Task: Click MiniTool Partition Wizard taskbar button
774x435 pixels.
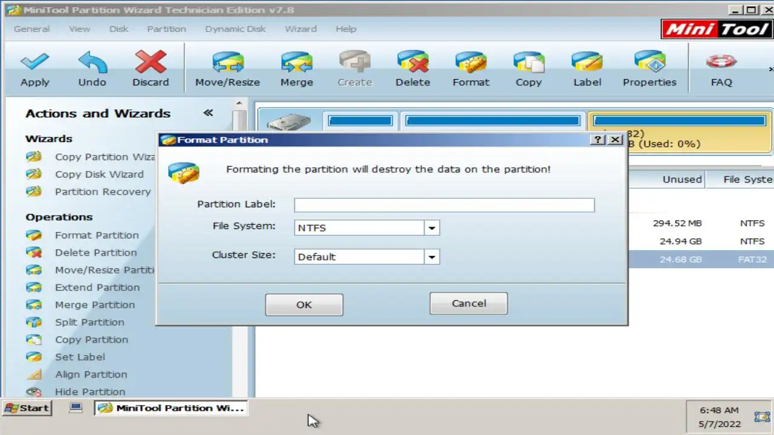Action: 171,408
